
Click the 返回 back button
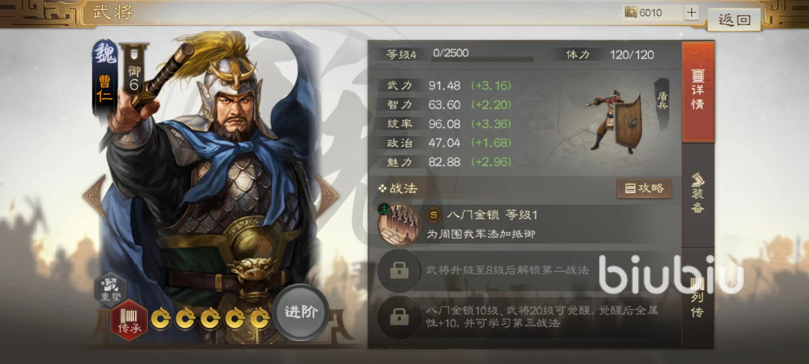(734, 20)
